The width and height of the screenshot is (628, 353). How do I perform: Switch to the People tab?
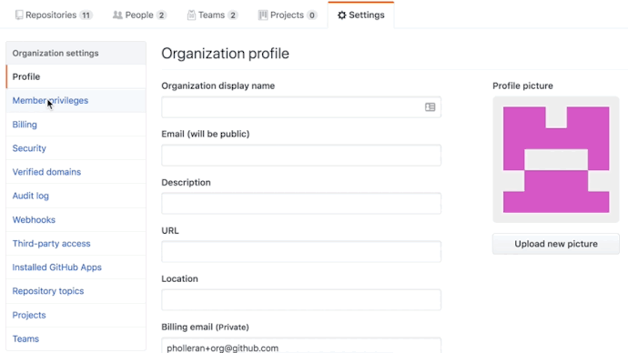(139, 15)
